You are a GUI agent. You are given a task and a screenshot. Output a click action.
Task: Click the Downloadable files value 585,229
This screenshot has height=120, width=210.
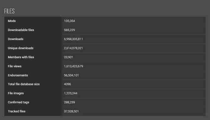pyautogui.click(x=70, y=30)
